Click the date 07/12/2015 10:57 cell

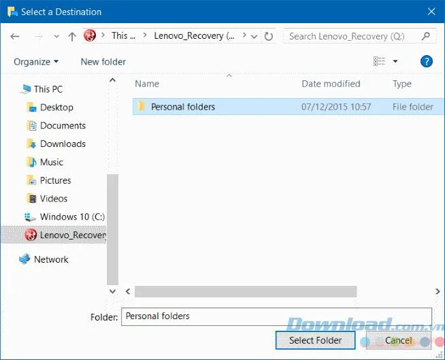(x=336, y=107)
